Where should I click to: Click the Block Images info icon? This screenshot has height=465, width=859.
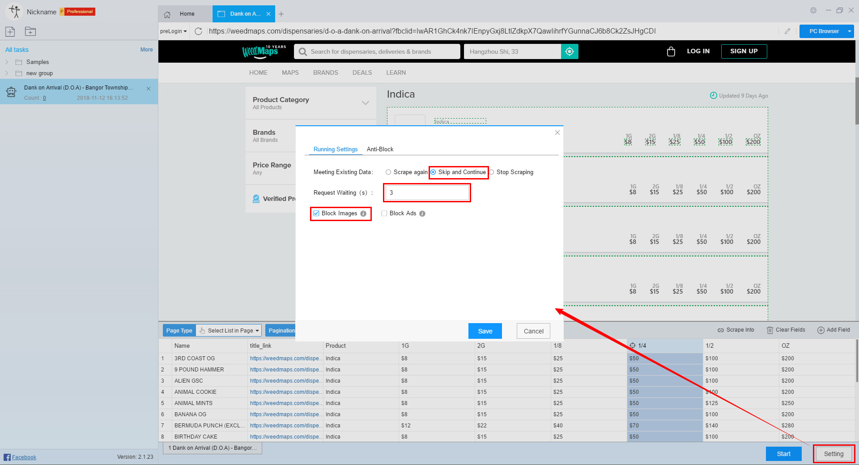coord(363,213)
